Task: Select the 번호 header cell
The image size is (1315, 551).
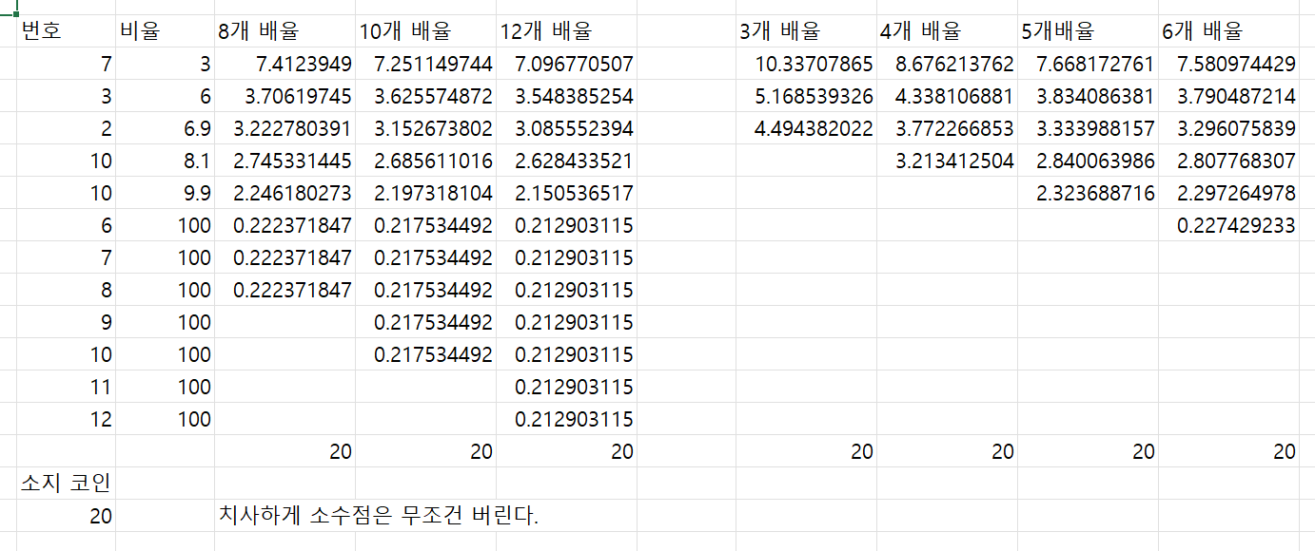Action: tap(67, 31)
